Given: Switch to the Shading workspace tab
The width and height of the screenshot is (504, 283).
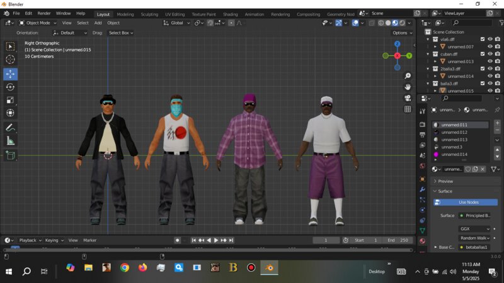Looking at the screenshot, I should [x=230, y=14].
